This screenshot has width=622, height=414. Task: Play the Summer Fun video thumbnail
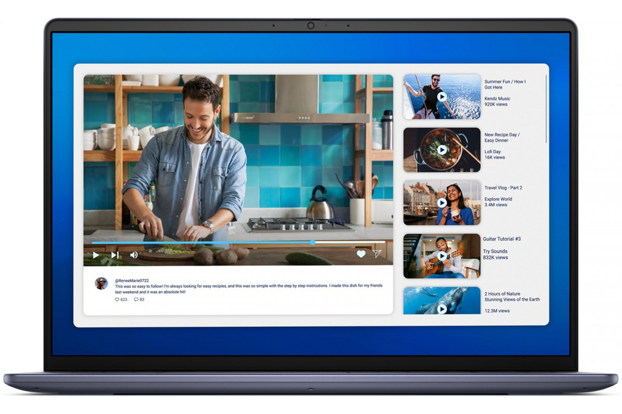[442, 97]
